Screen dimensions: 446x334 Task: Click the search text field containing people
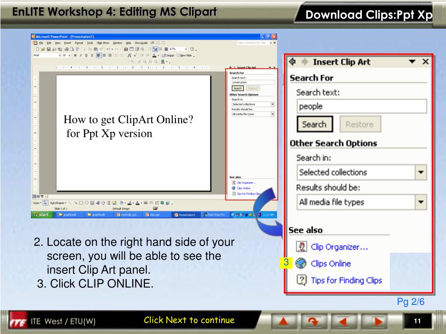[362, 106]
